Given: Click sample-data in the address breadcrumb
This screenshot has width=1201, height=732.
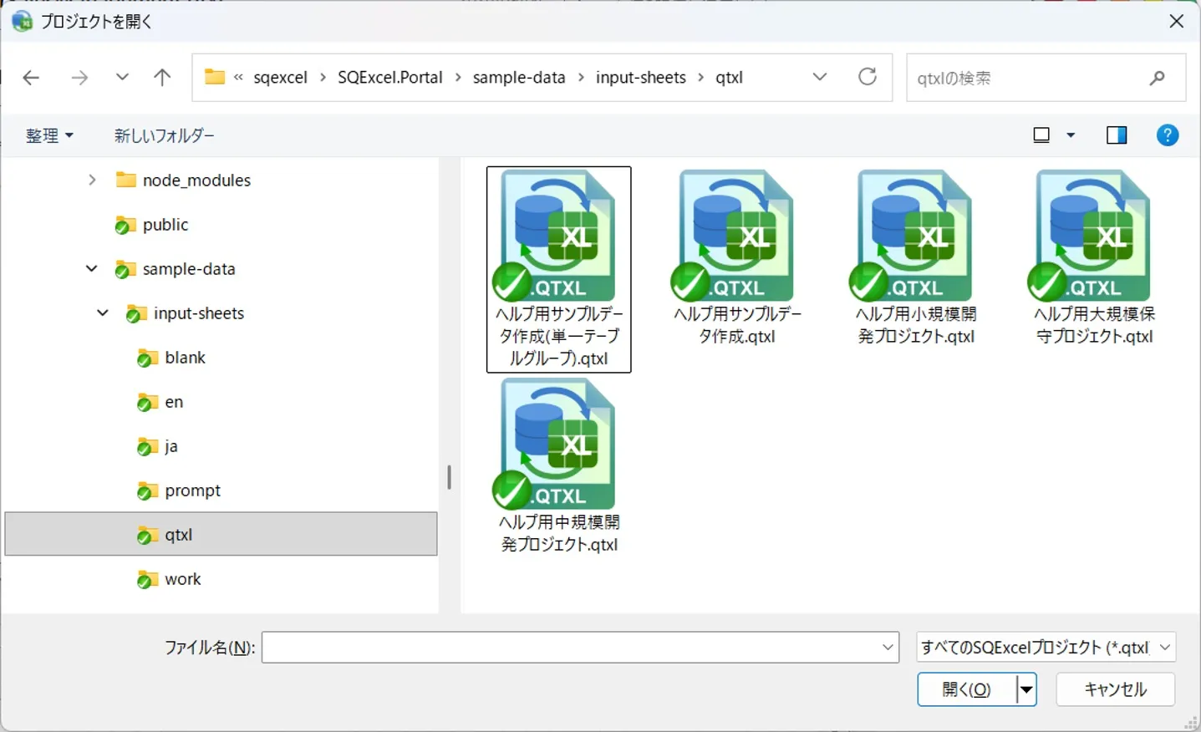Looking at the screenshot, I should [x=519, y=77].
